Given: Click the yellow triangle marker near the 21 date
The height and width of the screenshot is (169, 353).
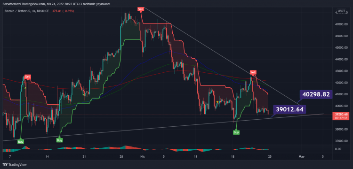Looking at the screenshot, I should (x=84, y=95).
